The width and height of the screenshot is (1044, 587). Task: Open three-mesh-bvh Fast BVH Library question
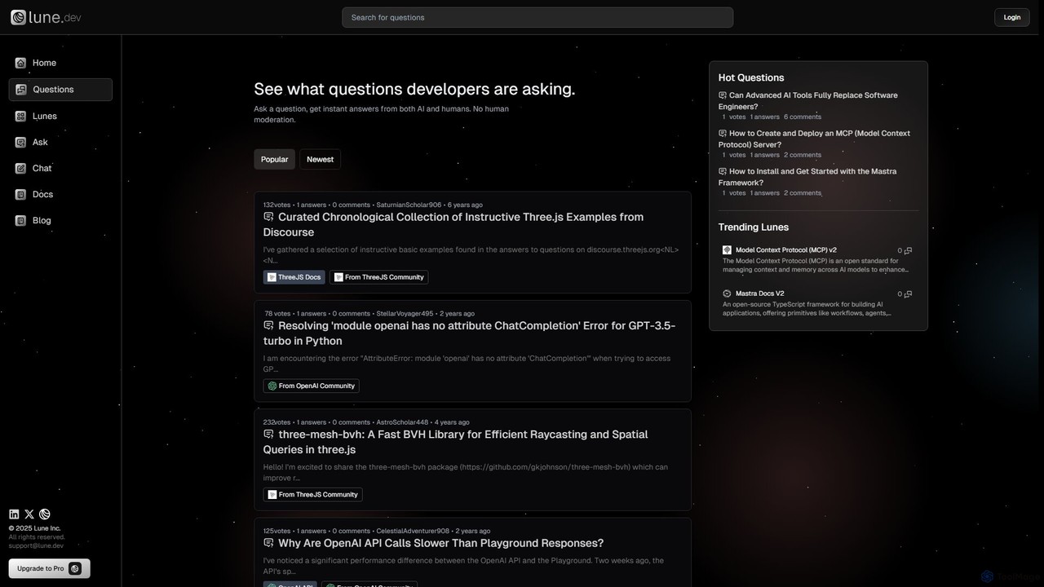point(455,442)
